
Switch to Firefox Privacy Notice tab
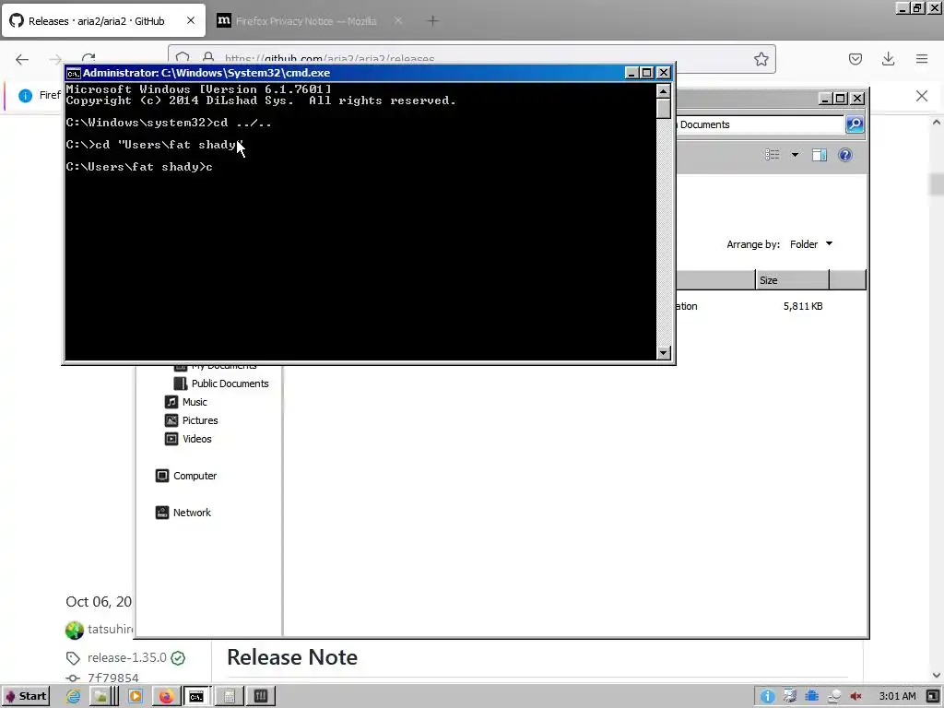click(x=306, y=21)
